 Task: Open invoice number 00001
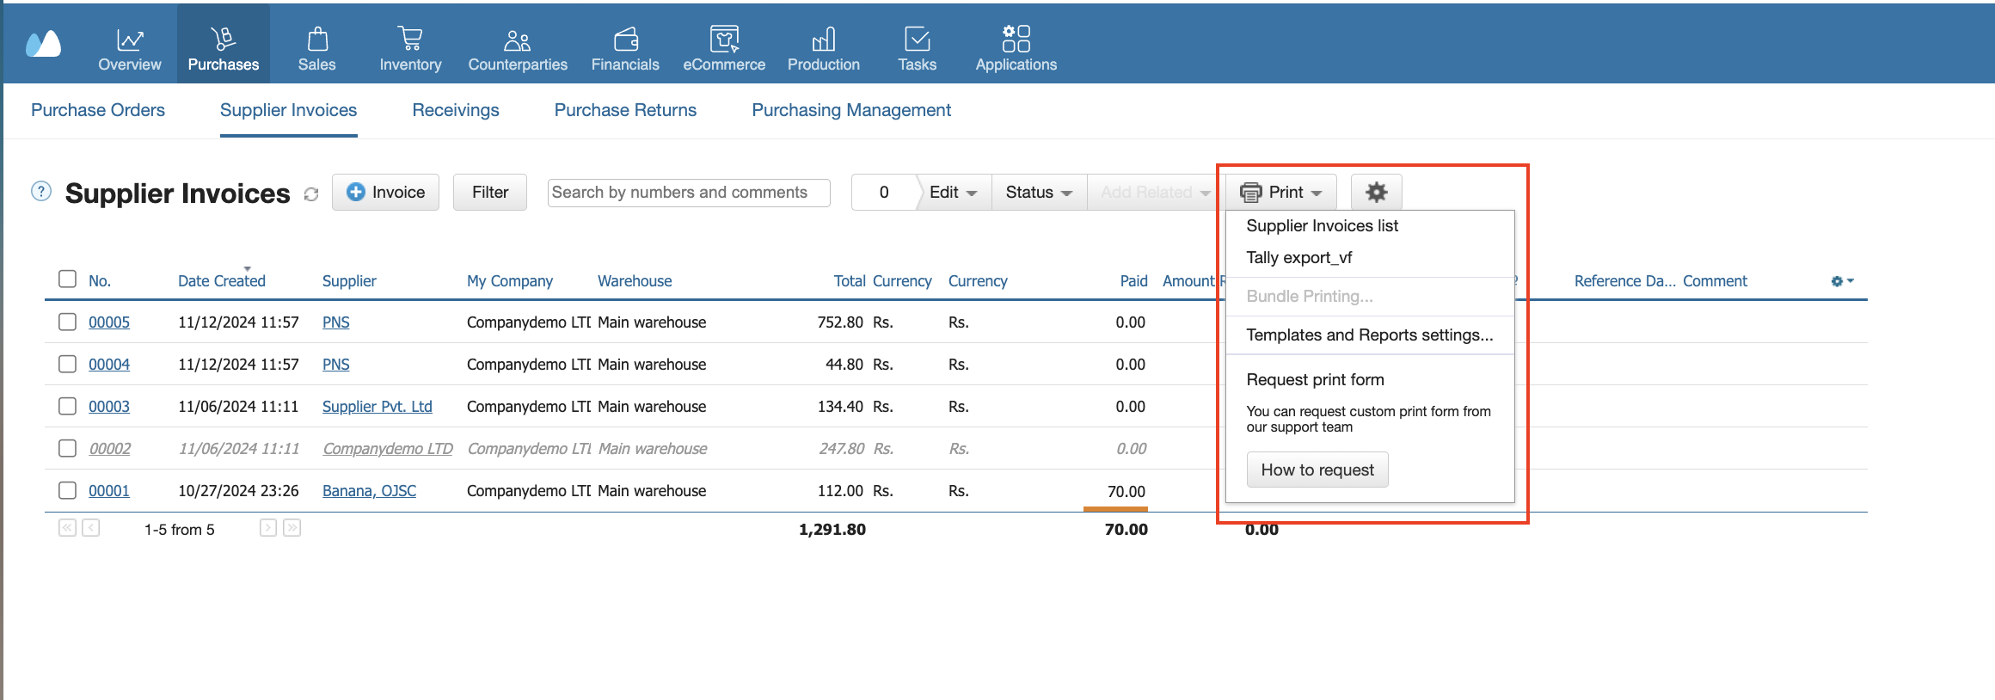[x=109, y=491]
